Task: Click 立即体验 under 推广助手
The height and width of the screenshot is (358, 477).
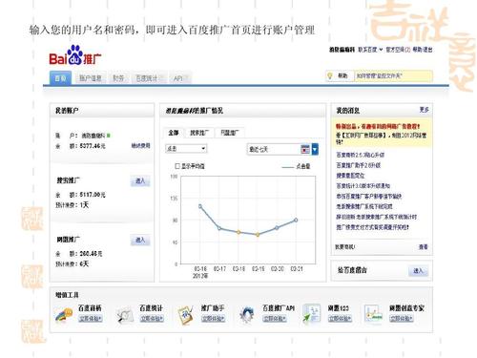Action: click(213, 318)
